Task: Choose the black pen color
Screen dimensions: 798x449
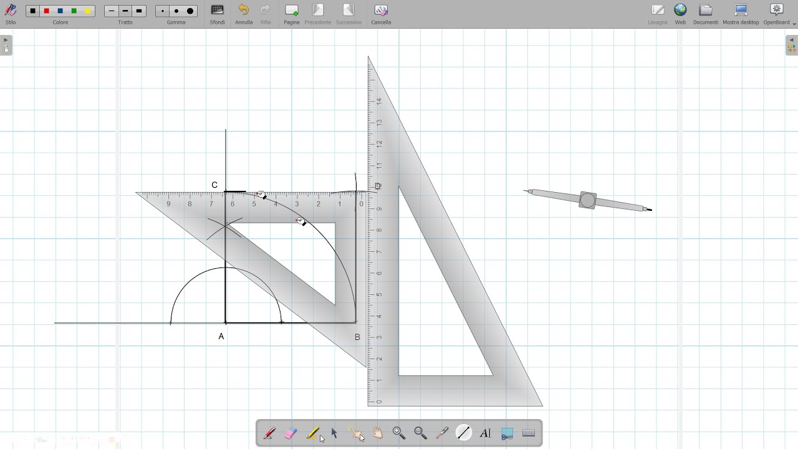Action: click(x=33, y=11)
